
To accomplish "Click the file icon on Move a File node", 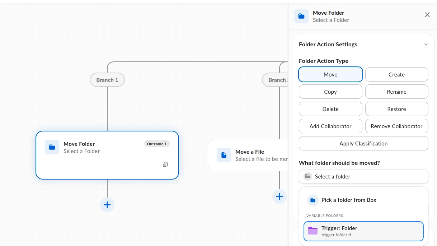I will (224, 155).
